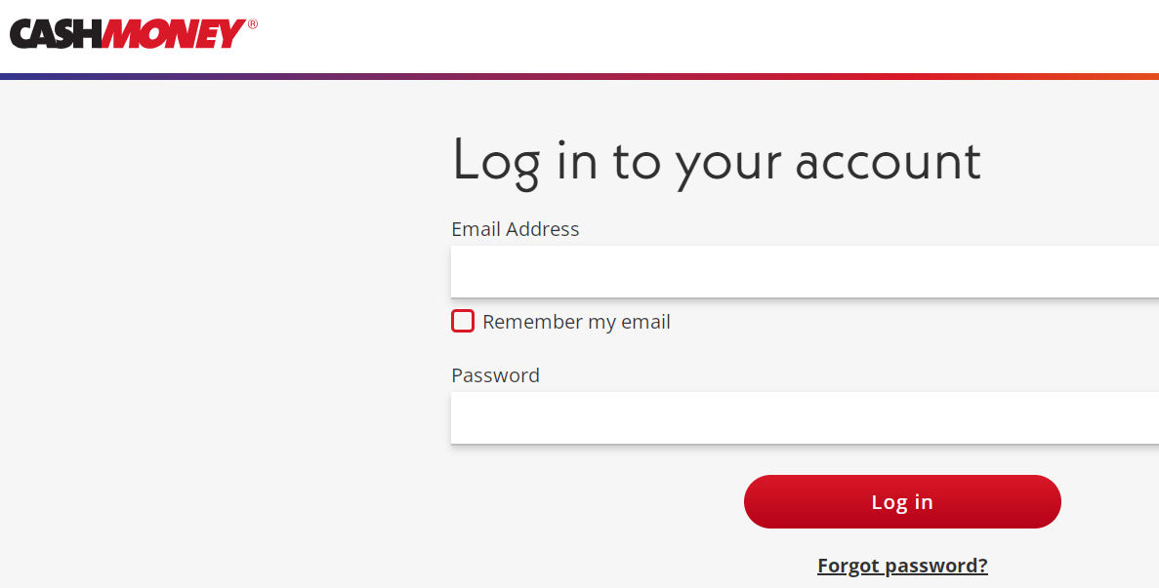Image resolution: width=1159 pixels, height=588 pixels.
Task: Click the word "Log" in page heading
Action: pos(496,161)
